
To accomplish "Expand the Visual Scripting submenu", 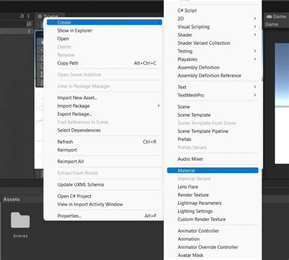I will pos(213,27).
